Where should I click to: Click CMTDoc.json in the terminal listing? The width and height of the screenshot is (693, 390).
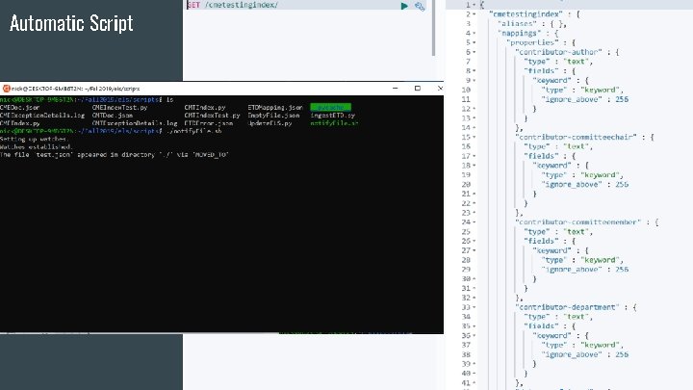click(x=113, y=116)
